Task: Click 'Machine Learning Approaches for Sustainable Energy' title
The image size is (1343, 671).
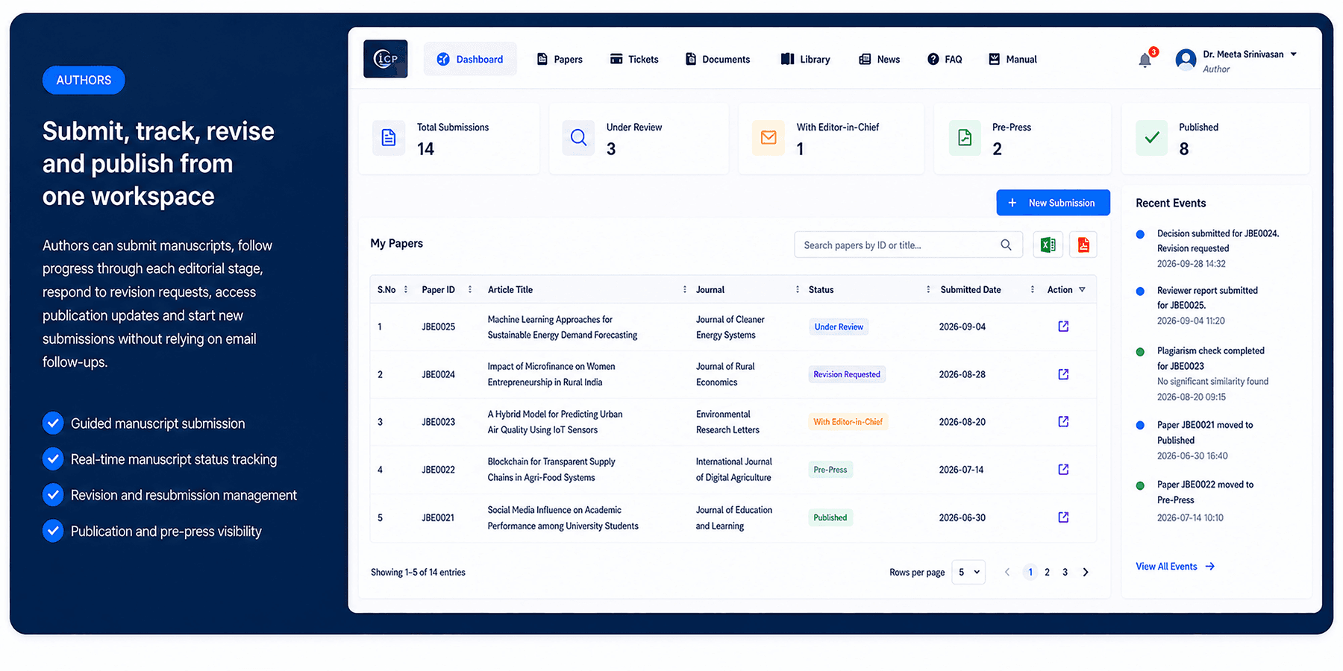Action: pyautogui.click(x=563, y=327)
